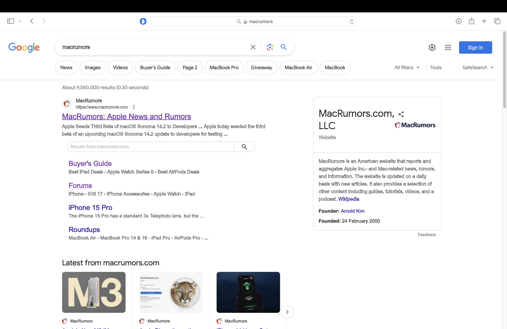Image resolution: width=507 pixels, height=329 pixels.
Task: Share the MacRumors.com knowledge panel
Action: (401, 114)
